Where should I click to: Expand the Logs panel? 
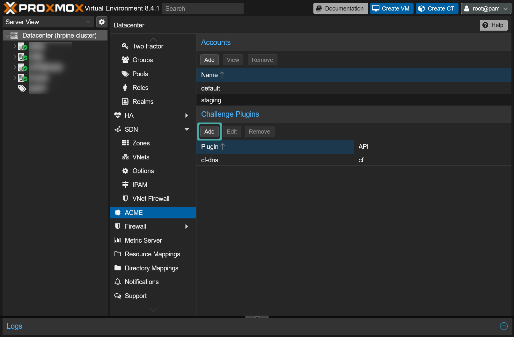tap(504, 326)
